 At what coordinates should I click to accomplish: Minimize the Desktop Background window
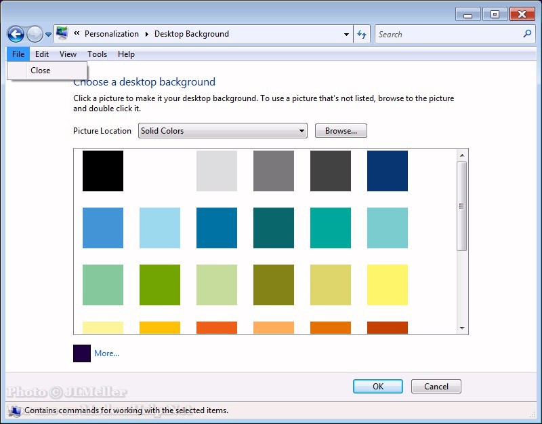click(x=467, y=14)
